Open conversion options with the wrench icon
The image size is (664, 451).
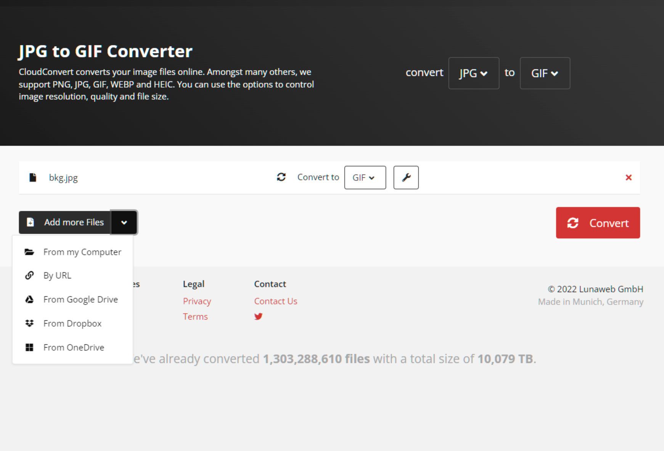[406, 177]
